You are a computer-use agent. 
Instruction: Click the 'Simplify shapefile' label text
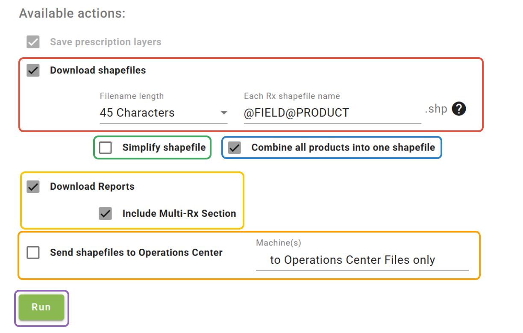pos(164,148)
